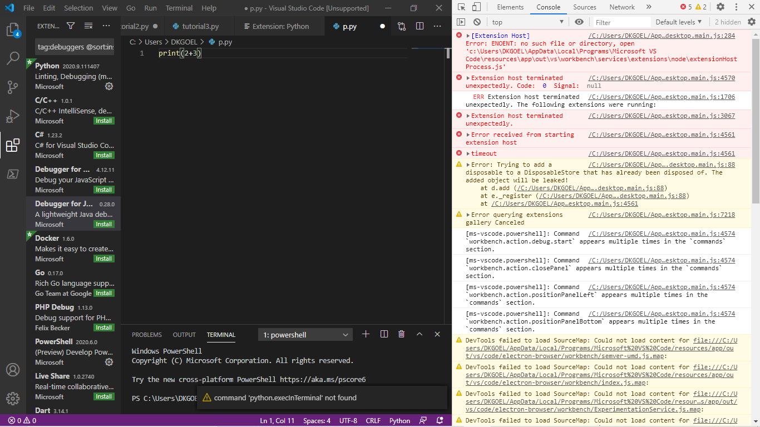Clear the DevTools console
760x427 pixels.
point(476,22)
